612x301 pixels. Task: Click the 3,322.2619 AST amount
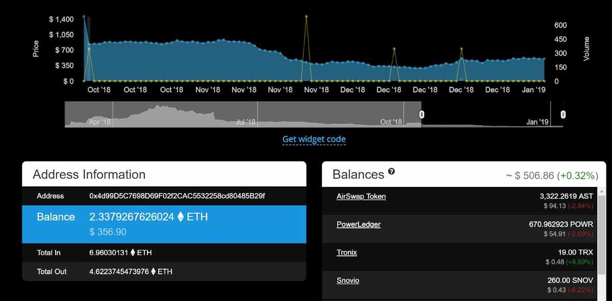(566, 196)
